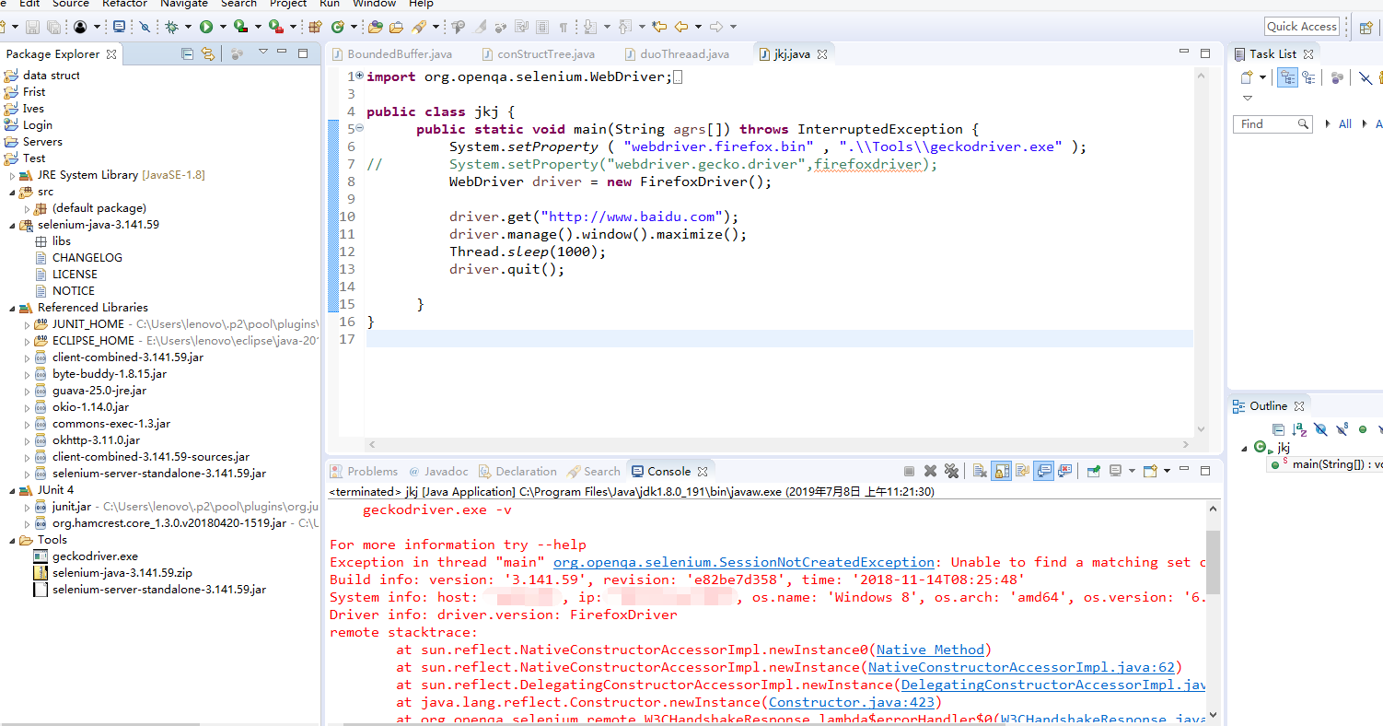Open the Problems tab
This screenshot has width=1383, height=726.
[x=365, y=471]
